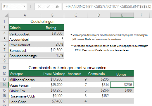Select column E header
This screenshot has width=152, height=106.
pos(122,15)
